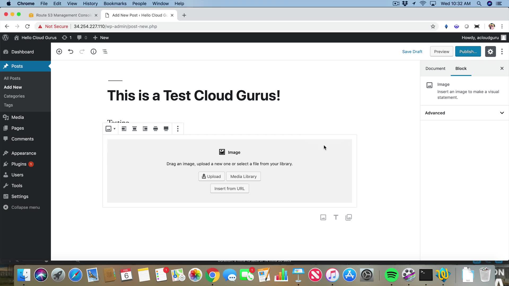Toggle the settings sidebar gear button
The image size is (509, 286).
click(490, 52)
